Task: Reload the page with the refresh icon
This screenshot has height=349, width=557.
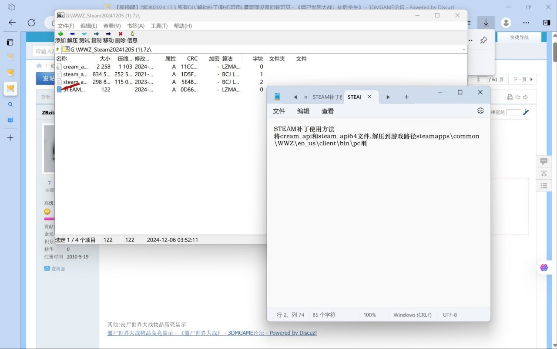Action: click(31, 23)
